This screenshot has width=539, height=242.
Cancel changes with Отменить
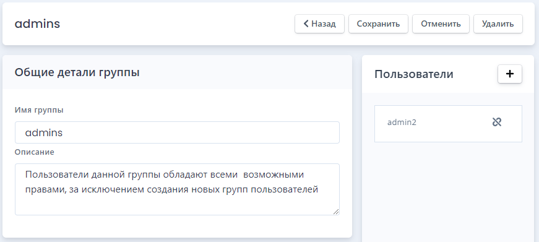pyautogui.click(x=441, y=24)
